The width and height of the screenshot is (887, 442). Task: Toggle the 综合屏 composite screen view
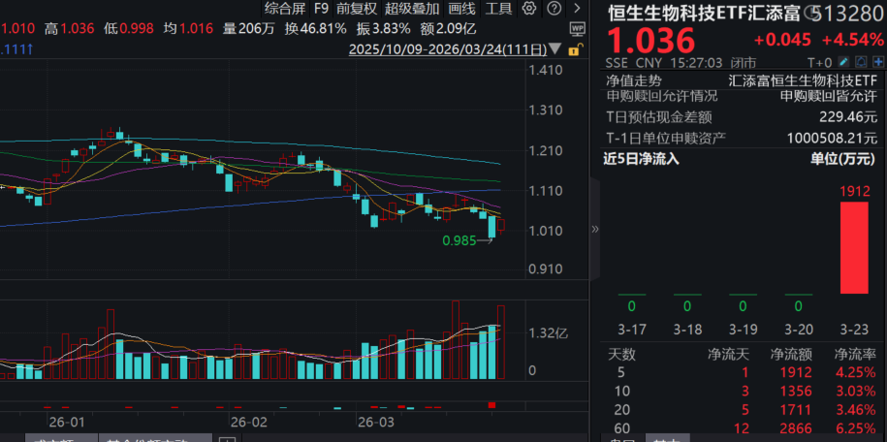(x=284, y=8)
